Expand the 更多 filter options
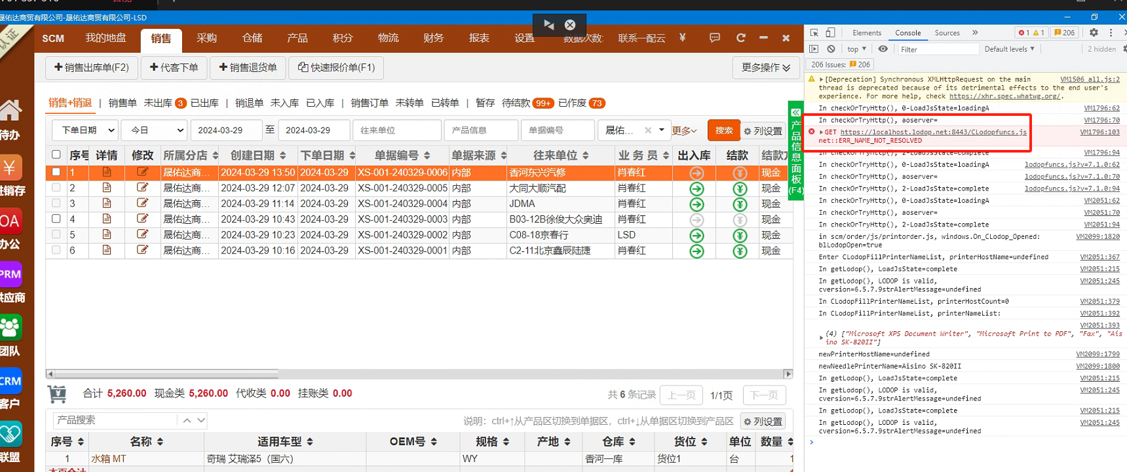 point(685,131)
